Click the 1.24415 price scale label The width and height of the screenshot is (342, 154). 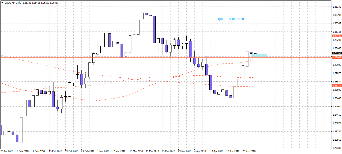337,115
